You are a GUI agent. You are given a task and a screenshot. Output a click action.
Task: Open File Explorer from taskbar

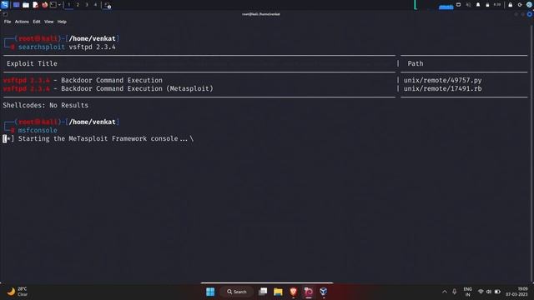click(278, 292)
